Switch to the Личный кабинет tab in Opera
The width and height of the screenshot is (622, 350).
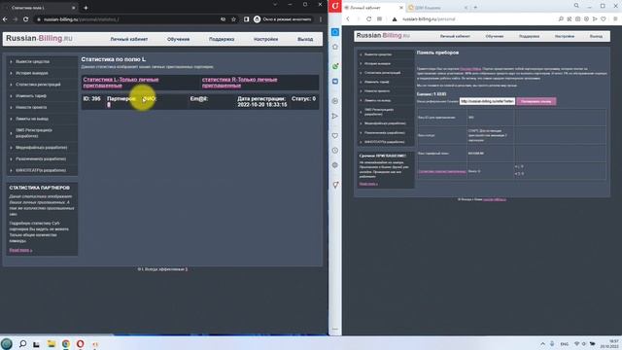click(x=373, y=8)
